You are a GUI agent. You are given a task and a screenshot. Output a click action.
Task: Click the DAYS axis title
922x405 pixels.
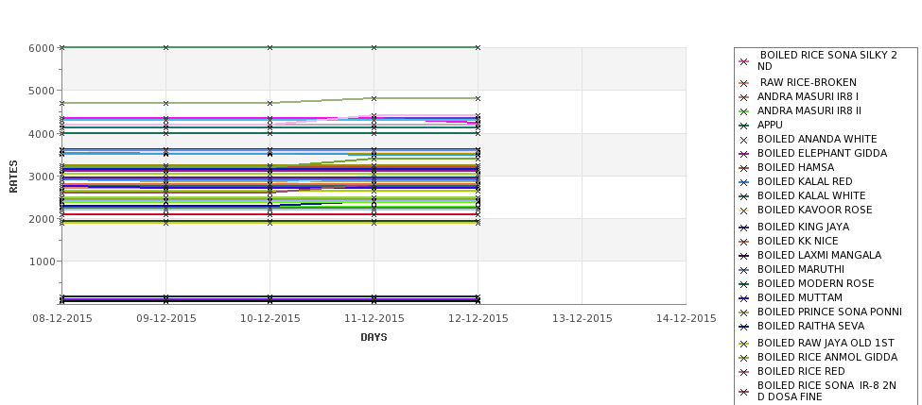click(374, 338)
